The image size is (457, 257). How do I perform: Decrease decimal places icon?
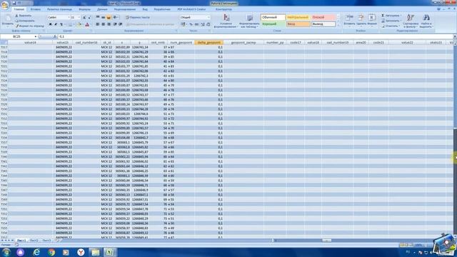tap(208, 24)
